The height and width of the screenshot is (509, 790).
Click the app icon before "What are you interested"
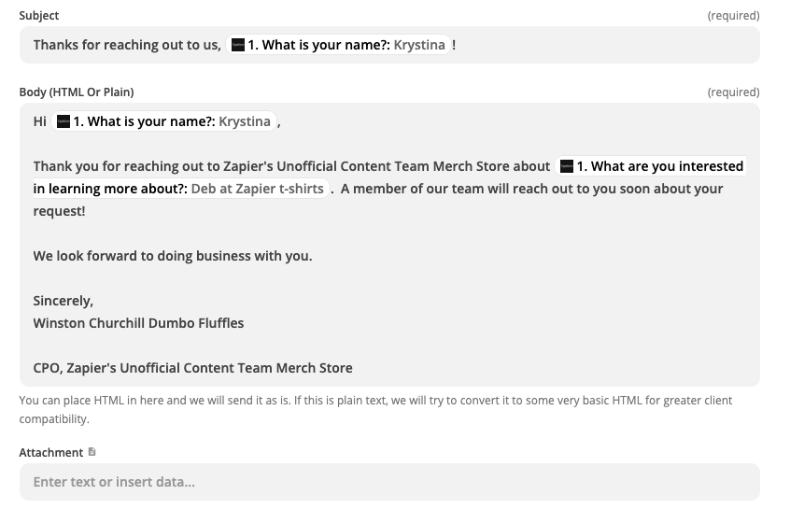point(566,166)
